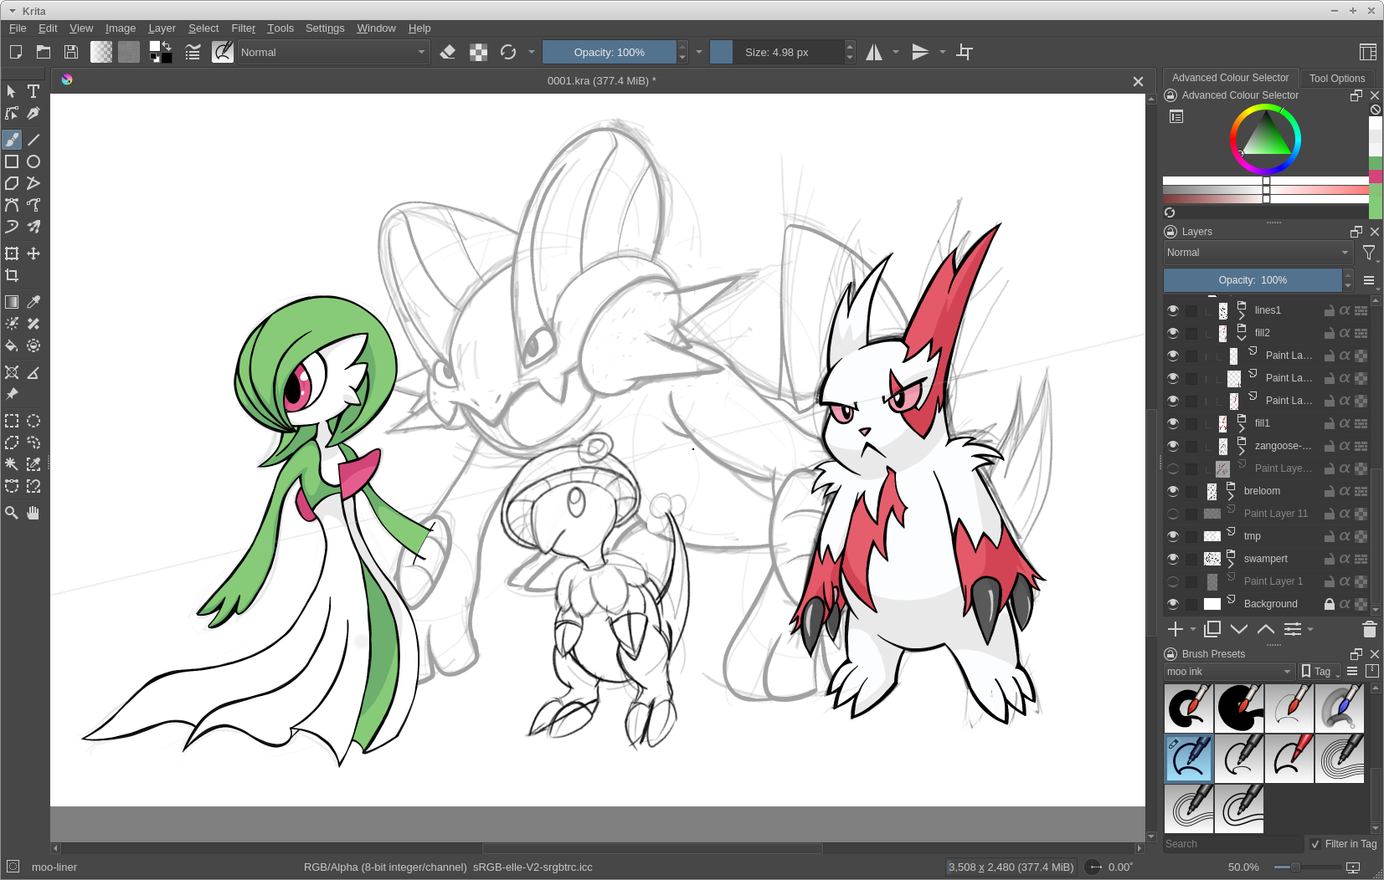
Task: Select the Move tool
Action: pyautogui.click(x=33, y=253)
